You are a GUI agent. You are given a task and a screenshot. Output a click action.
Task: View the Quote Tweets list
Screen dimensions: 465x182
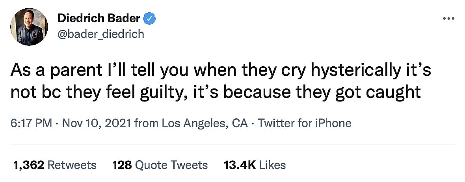pos(171,165)
